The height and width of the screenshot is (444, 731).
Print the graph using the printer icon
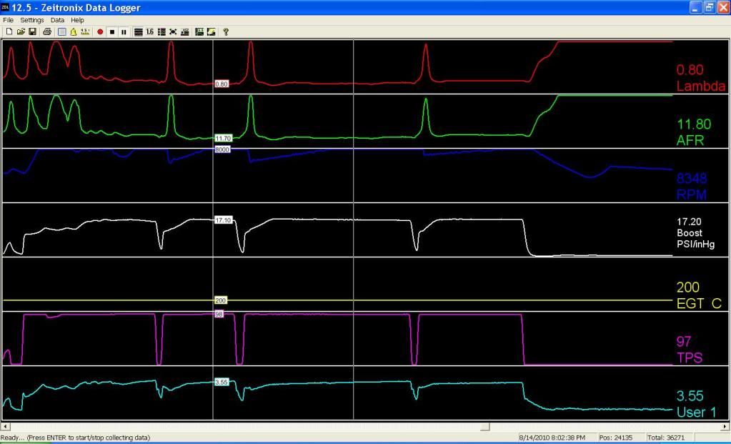pos(46,31)
